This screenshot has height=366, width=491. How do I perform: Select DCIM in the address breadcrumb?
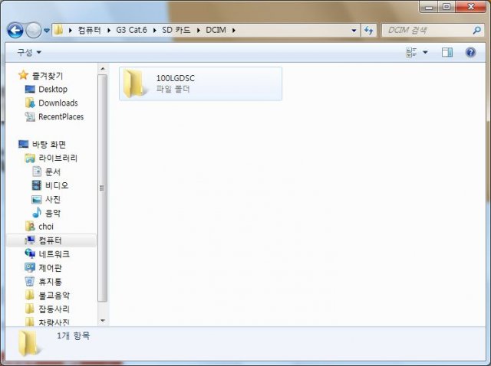[x=216, y=30]
